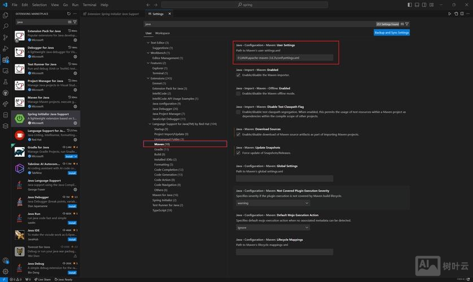Open the Default Mojo Execution Action dropdown

(x=273, y=228)
